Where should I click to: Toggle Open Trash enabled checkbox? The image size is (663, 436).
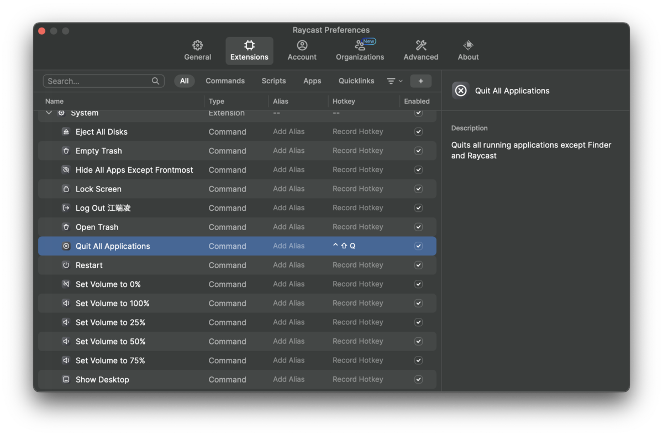[x=418, y=227]
